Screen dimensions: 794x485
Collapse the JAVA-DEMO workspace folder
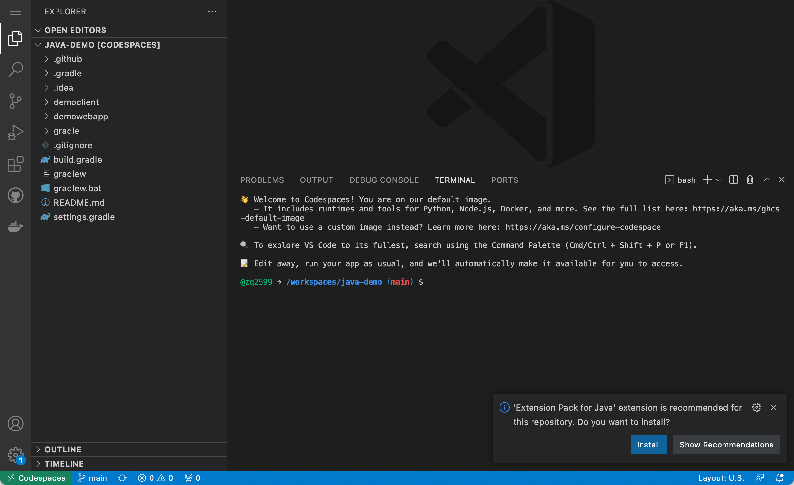[x=129, y=45]
